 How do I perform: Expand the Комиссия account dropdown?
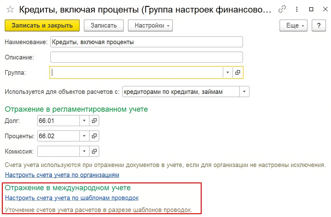(x=84, y=151)
